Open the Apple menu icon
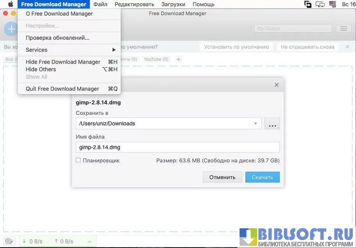Image resolution: width=356 pixels, height=248 pixels. [x=10, y=4]
